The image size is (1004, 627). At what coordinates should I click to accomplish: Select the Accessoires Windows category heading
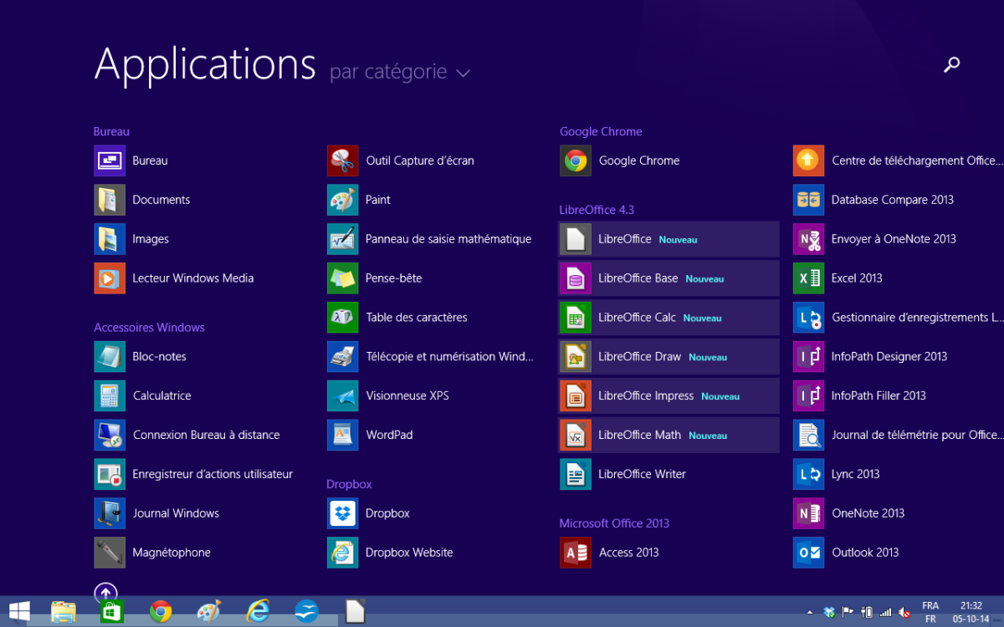pos(149,328)
